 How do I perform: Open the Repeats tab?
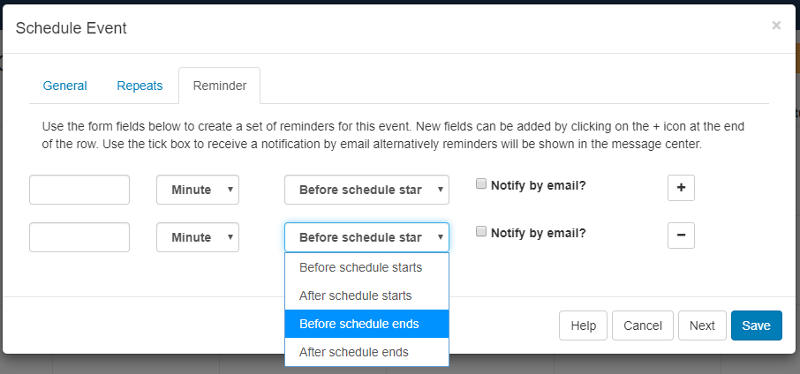pyautogui.click(x=140, y=86)
